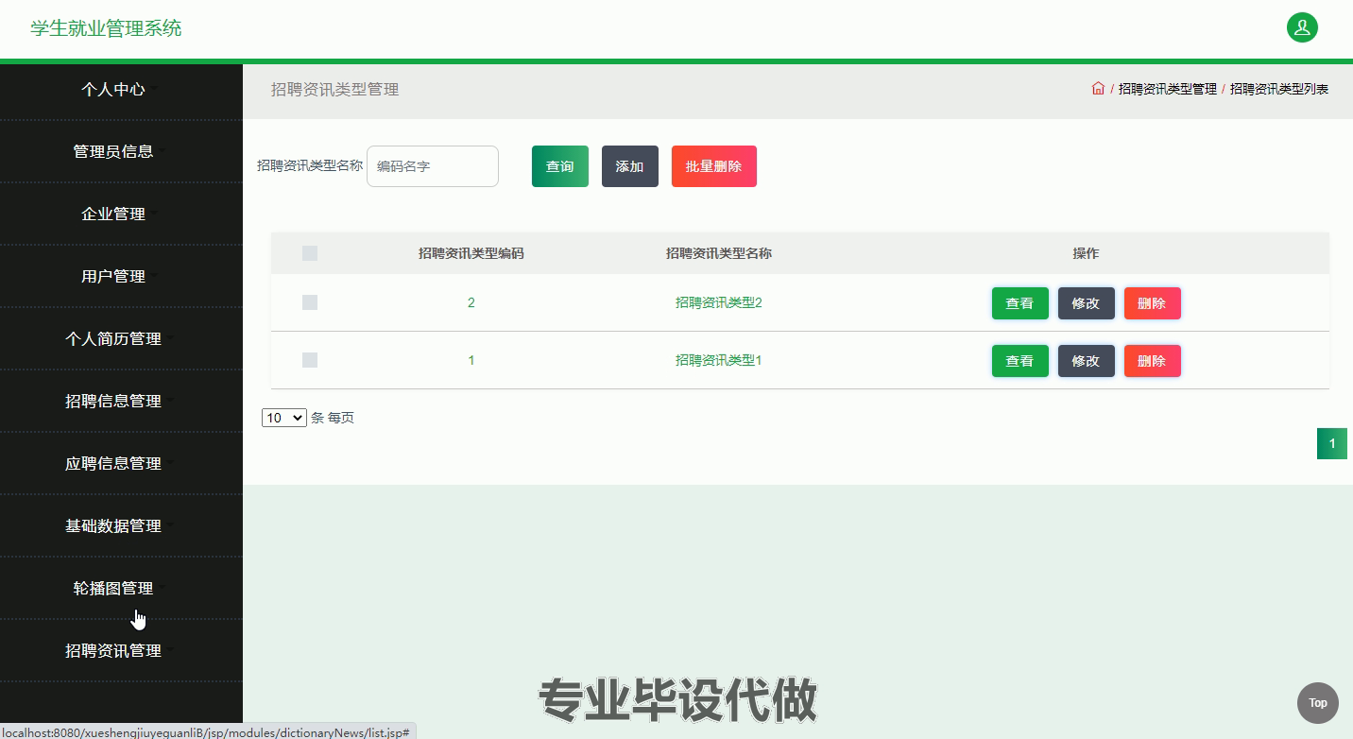
Task: Expand the 企业管理 sidebar menu
Action: click(121, 214)
